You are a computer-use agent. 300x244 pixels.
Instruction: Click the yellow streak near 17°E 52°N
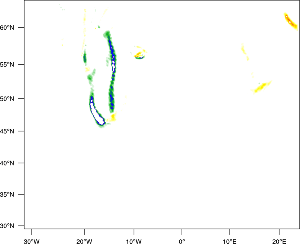point(261,87)
